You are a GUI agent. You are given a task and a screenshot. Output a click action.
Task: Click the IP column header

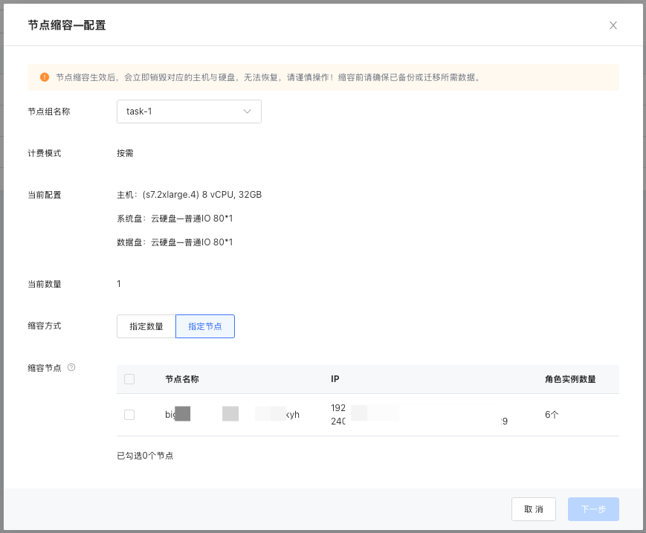(x=335, y=379)
